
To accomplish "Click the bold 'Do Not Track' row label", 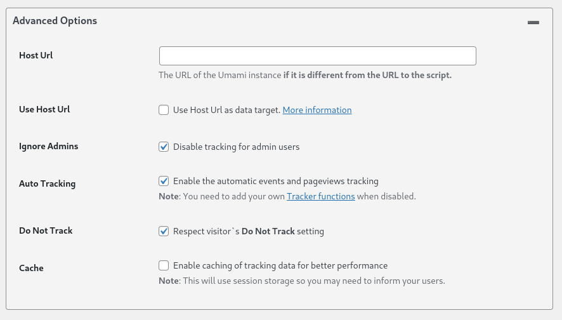I will point(46,230).
